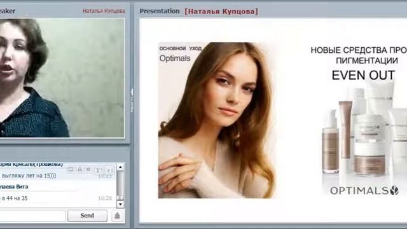Click the first faded chat toolbar icon
The height and width of the screenshot is (229, 407).
[x=70, y=170]
